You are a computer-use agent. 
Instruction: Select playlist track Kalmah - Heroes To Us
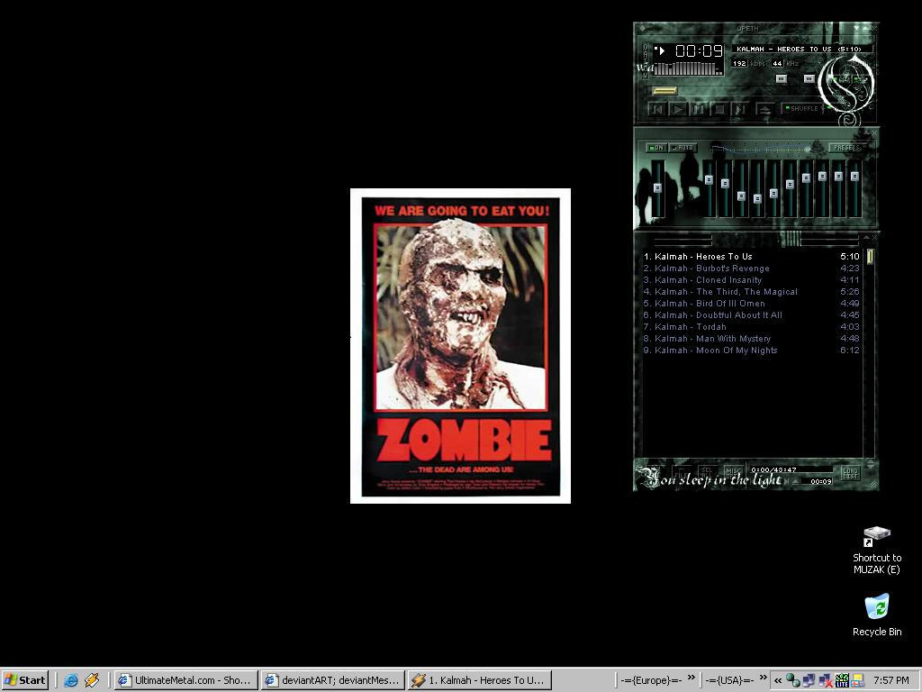pyautogui.click(x=752, y=257)
